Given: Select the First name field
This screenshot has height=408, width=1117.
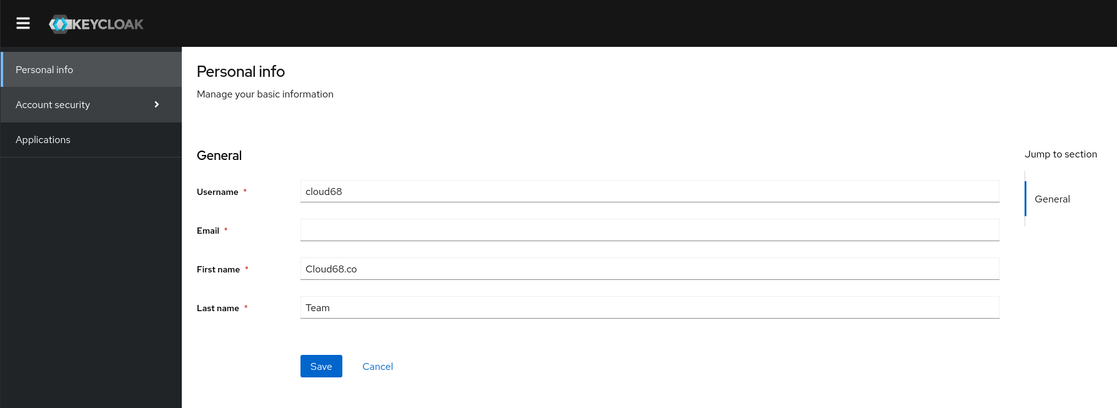Looking at the screenshot, I should click(650, 269).
